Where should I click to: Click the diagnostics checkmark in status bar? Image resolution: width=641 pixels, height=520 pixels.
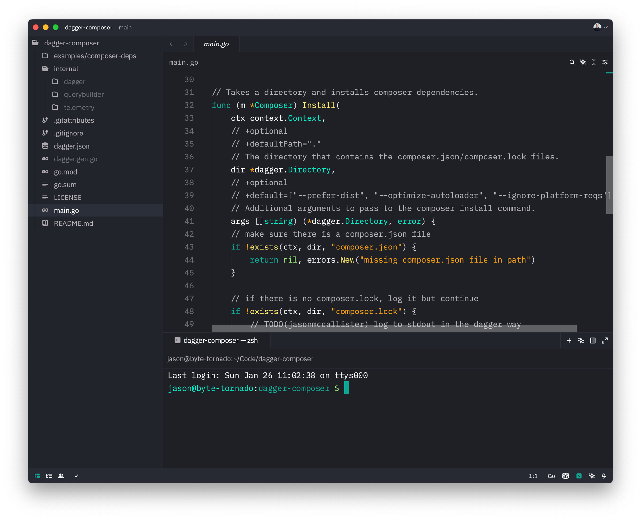pos(76,476)
